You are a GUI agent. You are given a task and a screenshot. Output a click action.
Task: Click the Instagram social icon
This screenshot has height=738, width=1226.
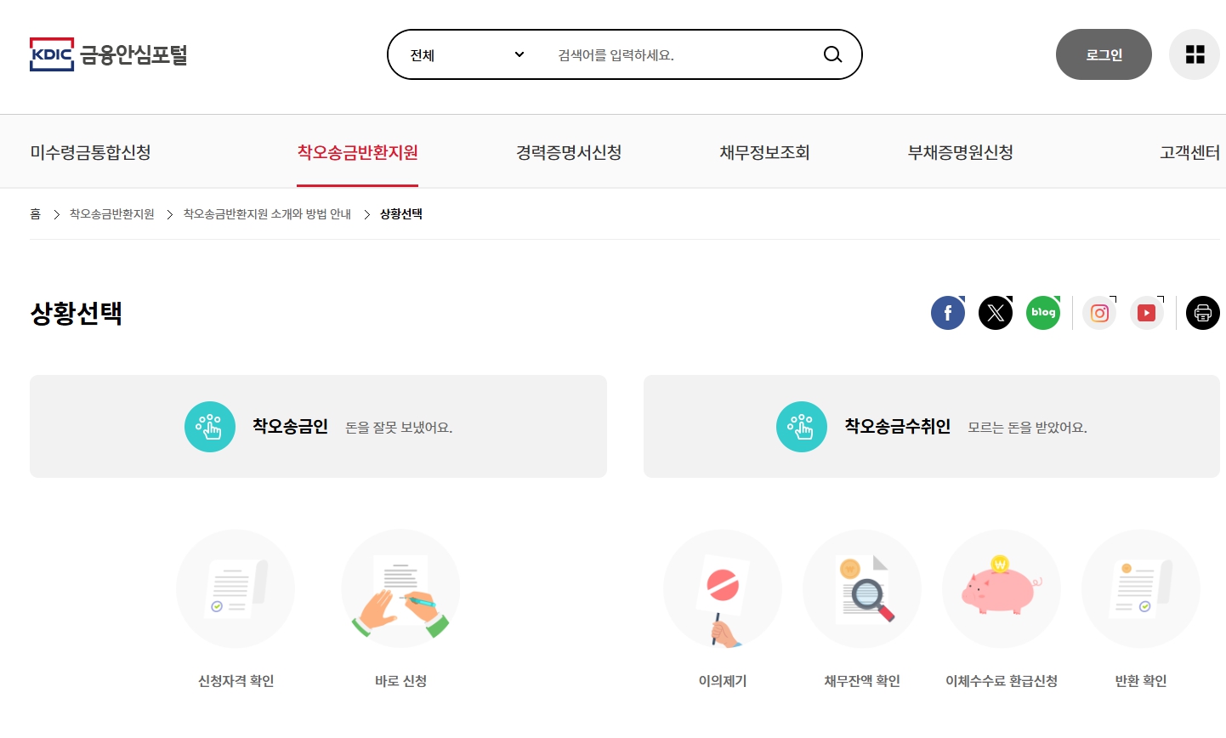(1098, 312)
